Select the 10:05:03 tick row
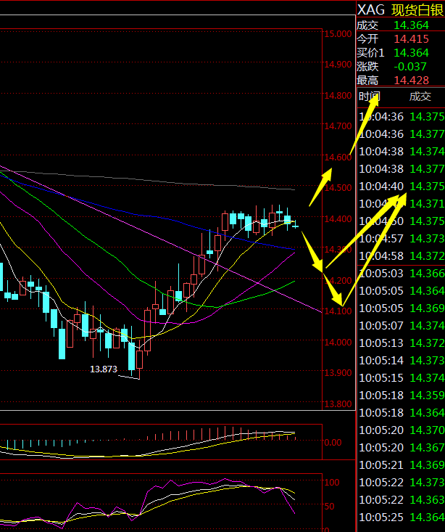Viewport: 445px width, 532px height. [x=400, y=273]
